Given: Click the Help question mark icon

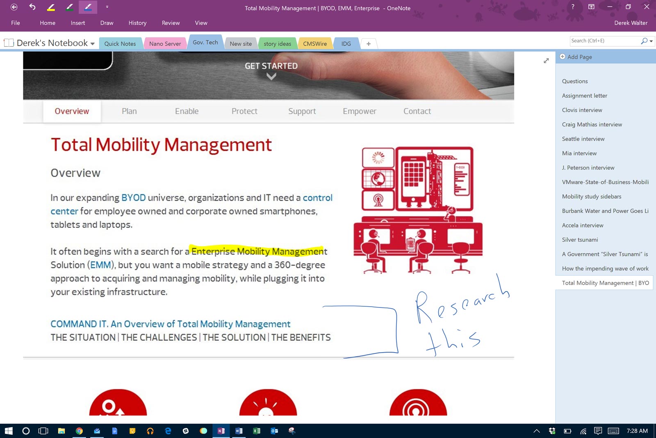Looking at the screenshot, I should point(573,7).
